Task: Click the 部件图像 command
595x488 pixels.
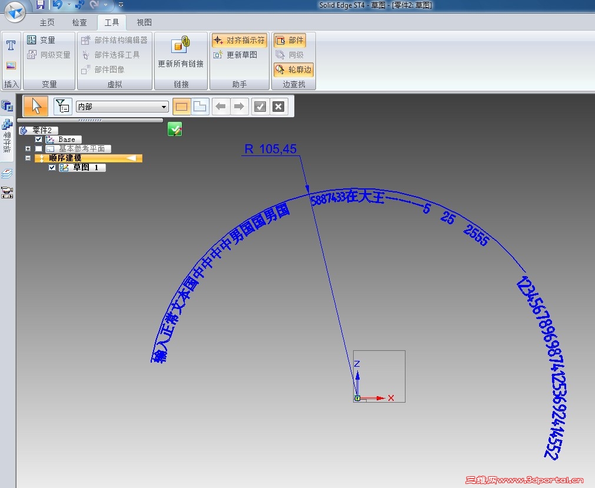Action: coord(103,69)
